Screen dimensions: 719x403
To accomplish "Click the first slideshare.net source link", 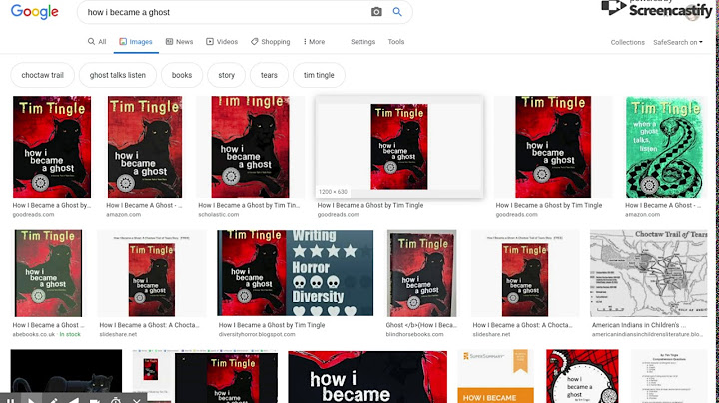I will [118, 334].
